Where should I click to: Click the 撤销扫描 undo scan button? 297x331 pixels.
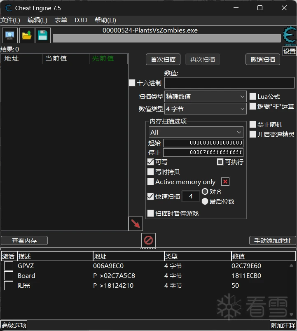pos(263,59)
